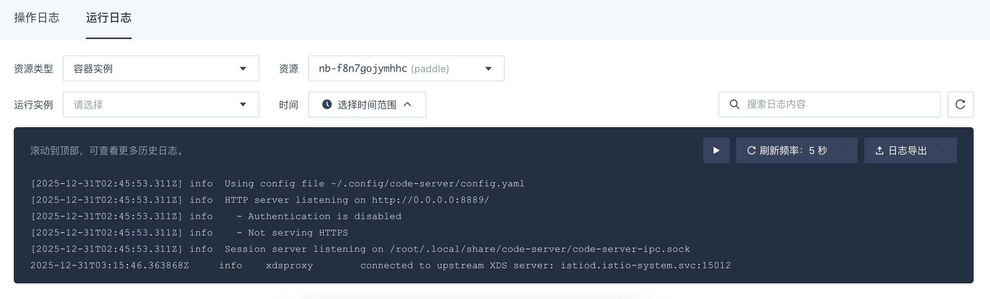Click the 日志导出 export button
Viewport: 990px width, 299px height.
click(910, 150)
